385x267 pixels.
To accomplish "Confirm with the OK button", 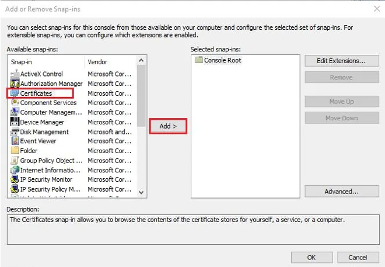I will point(311,258).
